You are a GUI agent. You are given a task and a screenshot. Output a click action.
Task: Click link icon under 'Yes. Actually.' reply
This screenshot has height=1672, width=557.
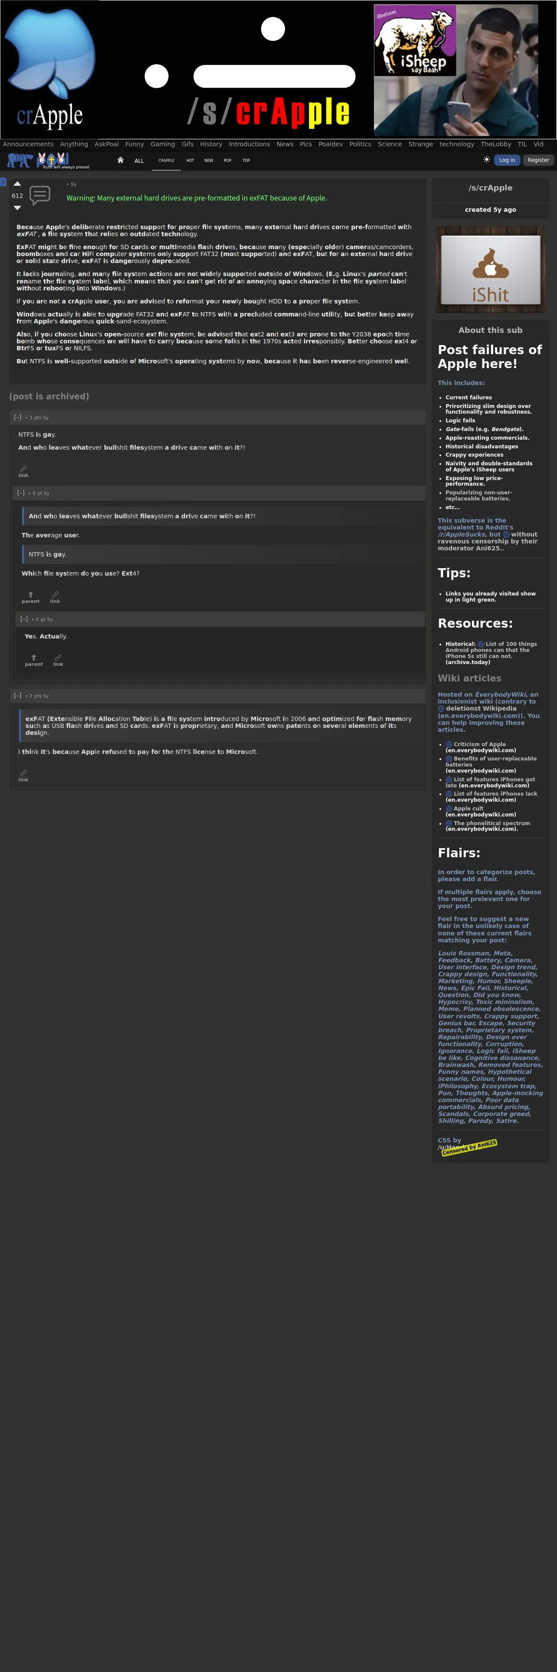(x=59, y=661)
